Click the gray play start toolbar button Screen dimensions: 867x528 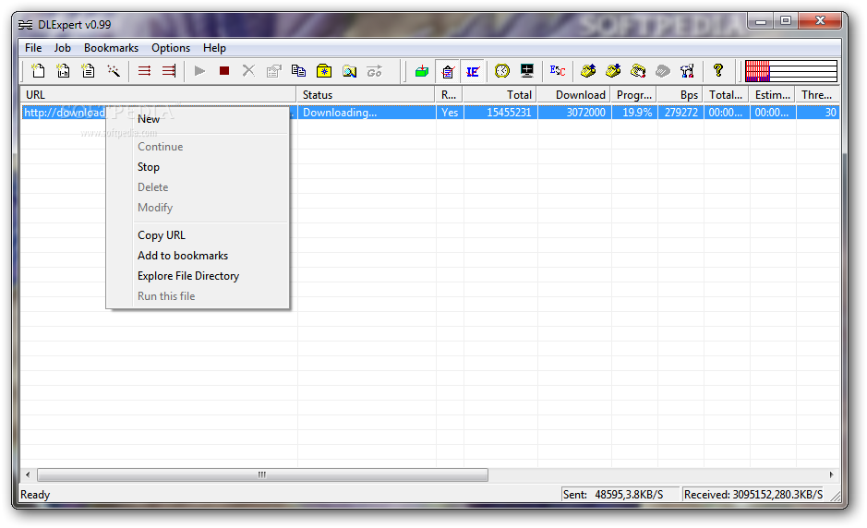(x=199, y=71)
